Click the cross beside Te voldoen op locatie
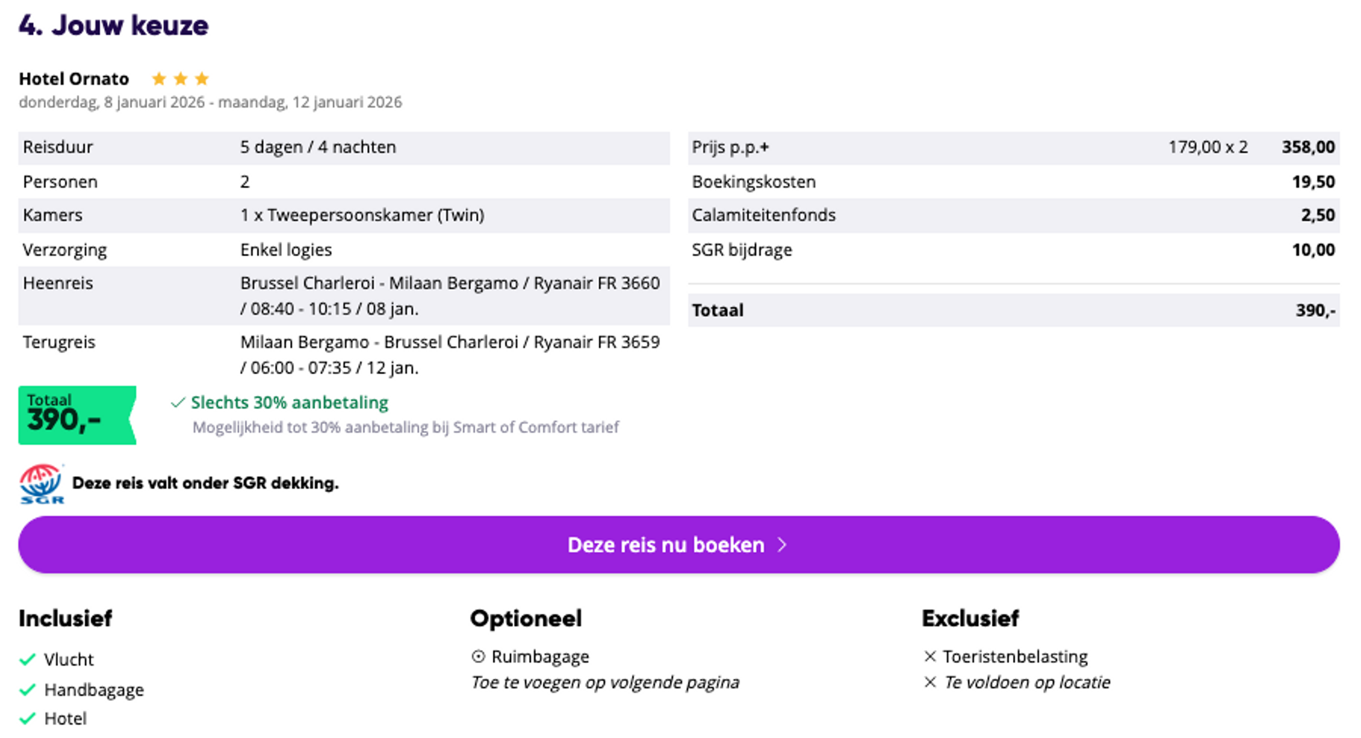1361x738 pixels. (930, 683)
